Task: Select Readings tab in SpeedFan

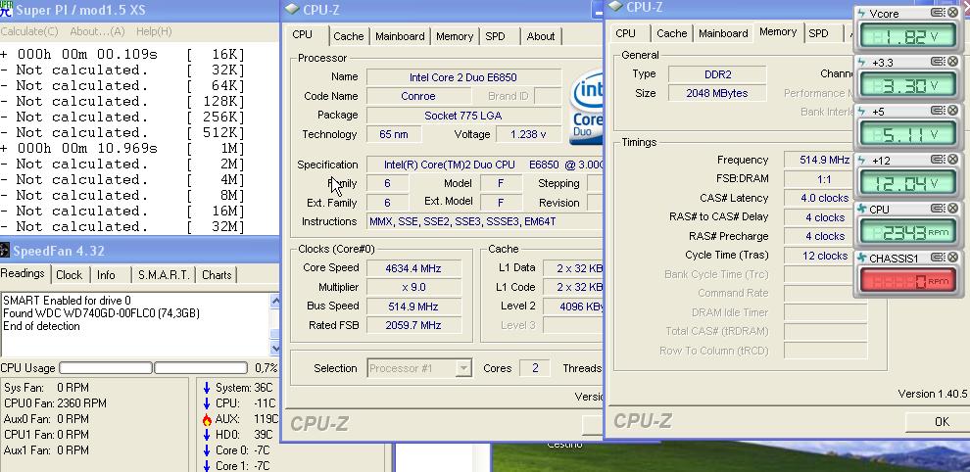Action: [x=23, y=273]
